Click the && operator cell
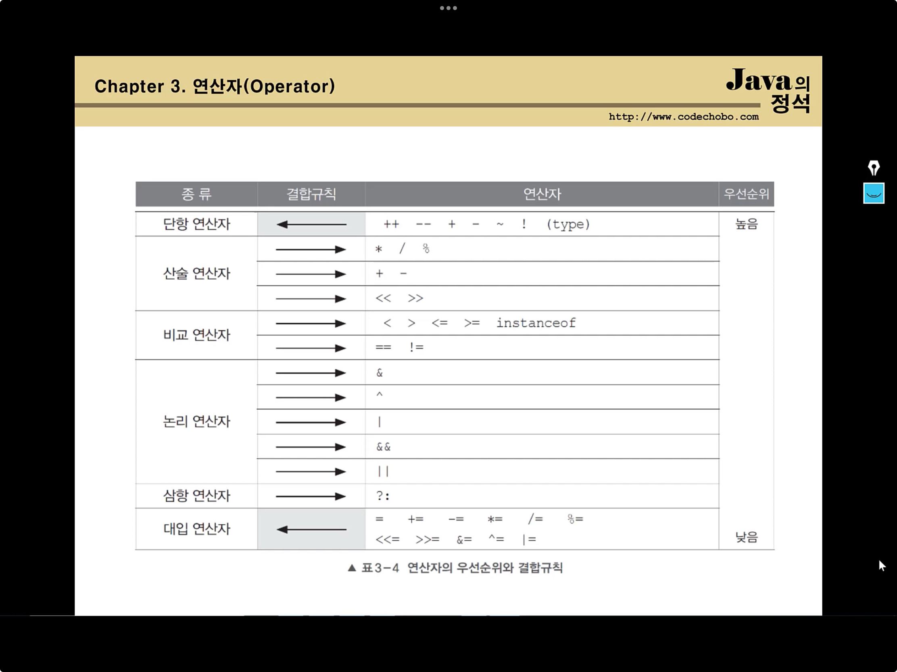 click(x=542, y=447)
